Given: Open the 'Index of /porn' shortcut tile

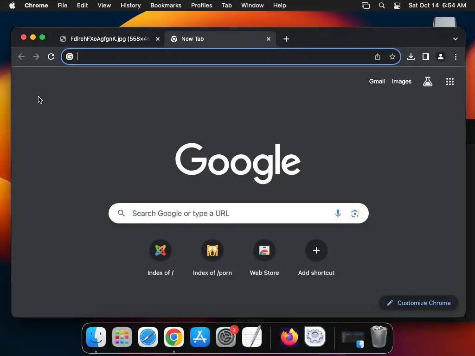Looking at the screenshot, I should (212, 257).
